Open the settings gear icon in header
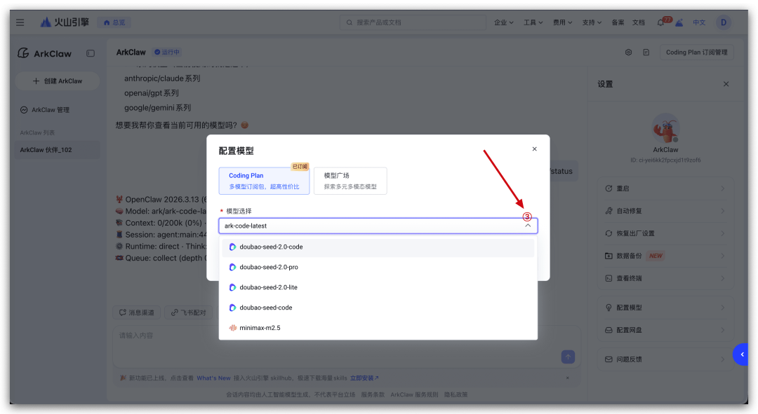This screenshot has height=414, width=758. [629, 53]
